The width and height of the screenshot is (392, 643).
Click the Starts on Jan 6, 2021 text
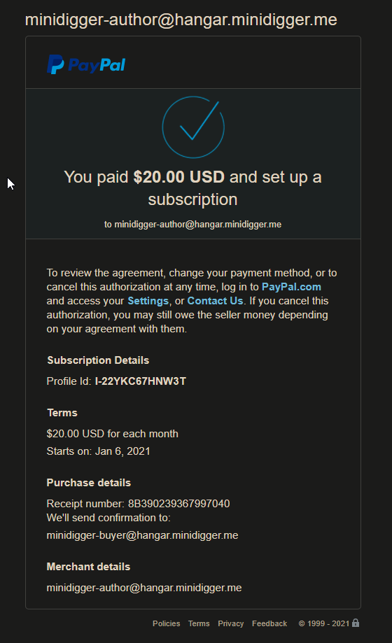pyautogui.click(x=99, y=451)
